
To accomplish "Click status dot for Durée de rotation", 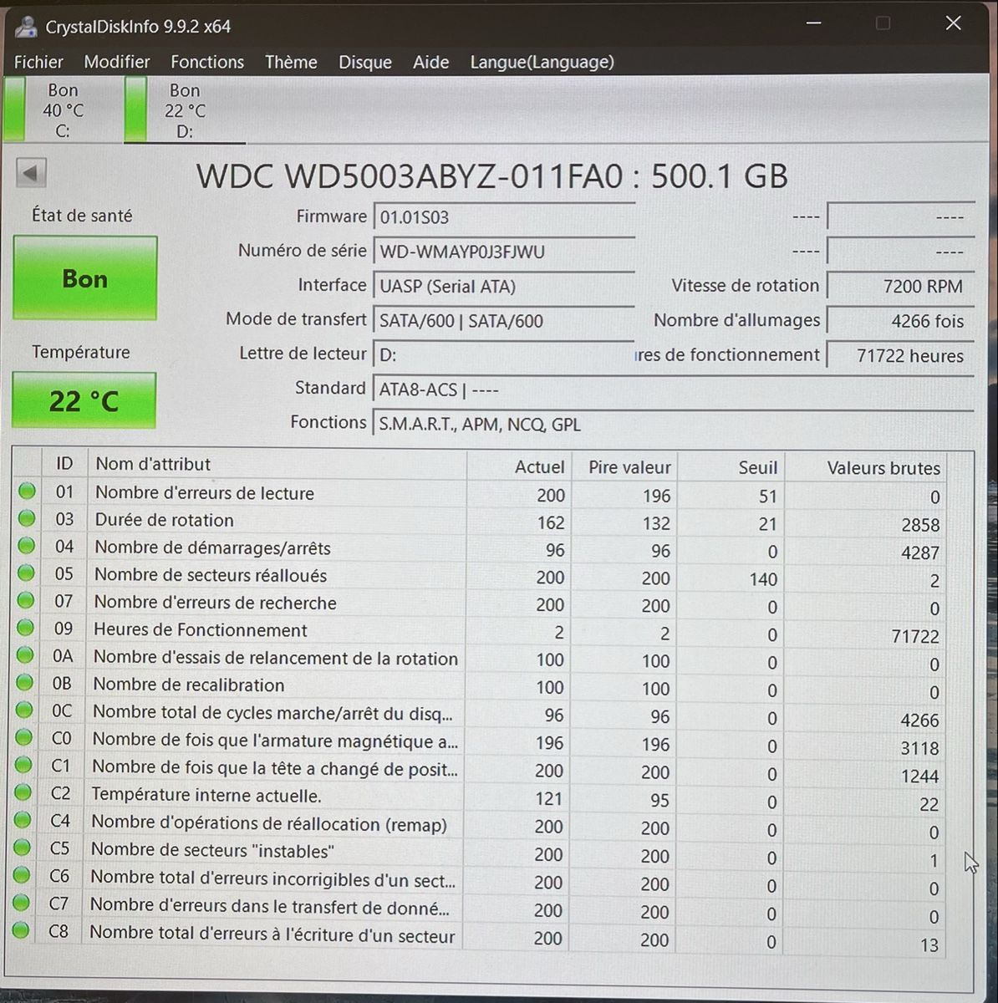I will [x=27, y=518].
